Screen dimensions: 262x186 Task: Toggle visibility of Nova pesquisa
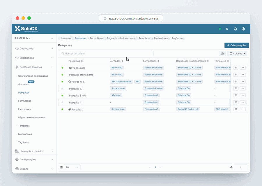236,68
